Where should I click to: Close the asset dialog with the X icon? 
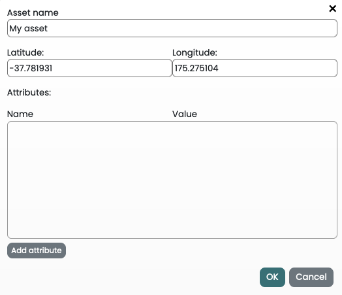pyautogui.click(x=332, y=9)
